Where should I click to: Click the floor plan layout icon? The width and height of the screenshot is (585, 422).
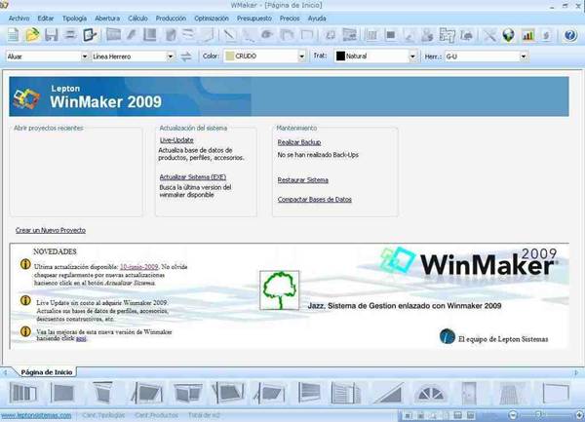[447, 35]
